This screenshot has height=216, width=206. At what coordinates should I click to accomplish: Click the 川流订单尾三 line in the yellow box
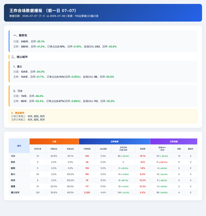(x=28, y=116)
